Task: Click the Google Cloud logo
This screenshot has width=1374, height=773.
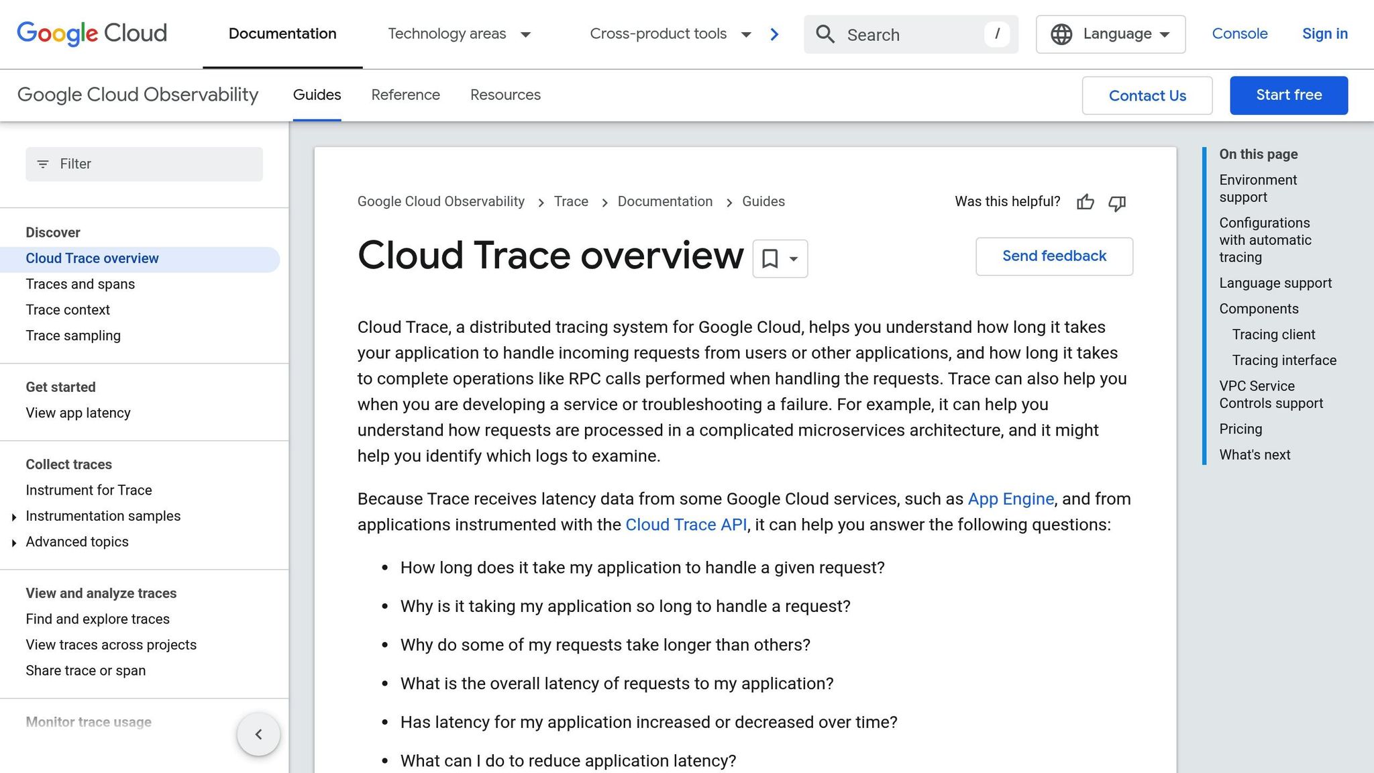Action: [x=92, y=34]
